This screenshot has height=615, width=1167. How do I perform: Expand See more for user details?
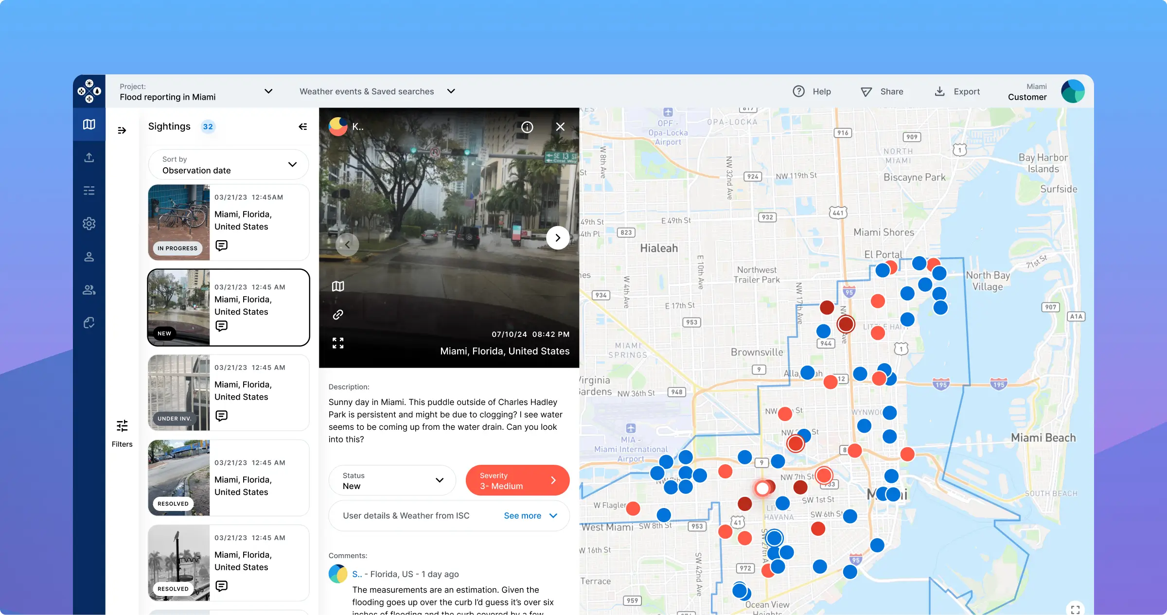point(530,516)
